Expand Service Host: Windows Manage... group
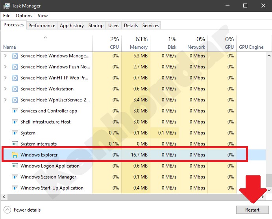This screenshot has height=219, width=272. tap(6, 56)
